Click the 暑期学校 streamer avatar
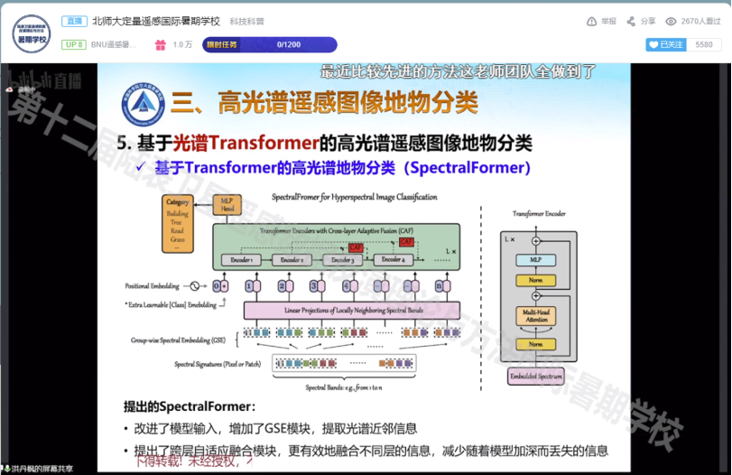732x475 pixels. [x=31, y=32]
